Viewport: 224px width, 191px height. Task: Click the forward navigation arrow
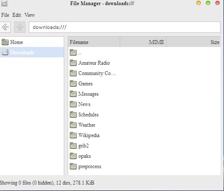[x=20, y=27]
